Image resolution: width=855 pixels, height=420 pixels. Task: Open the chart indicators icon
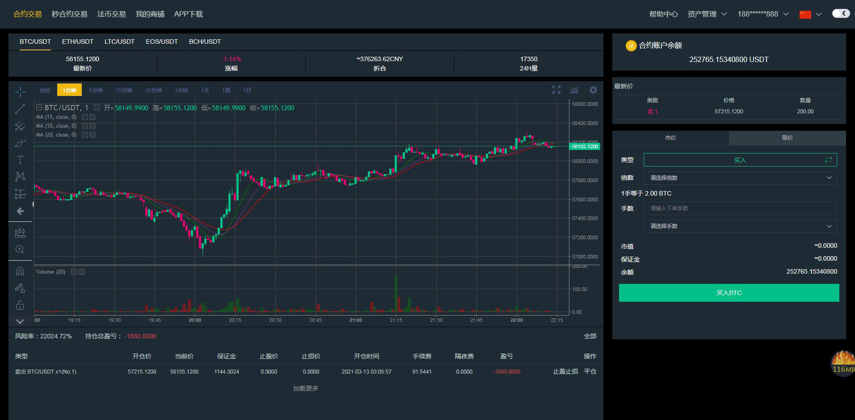(574, 90)
